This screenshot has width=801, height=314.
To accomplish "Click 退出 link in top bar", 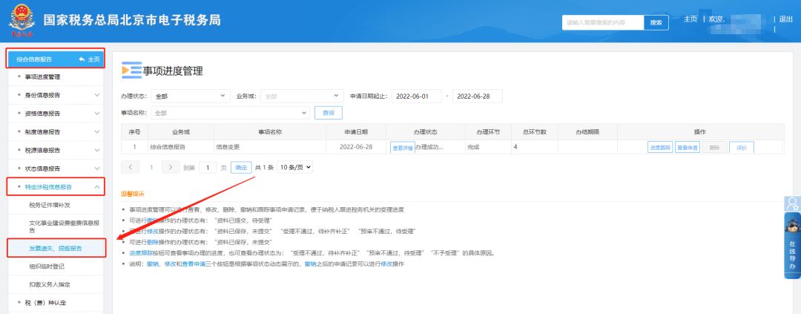I will coord(785,19).
